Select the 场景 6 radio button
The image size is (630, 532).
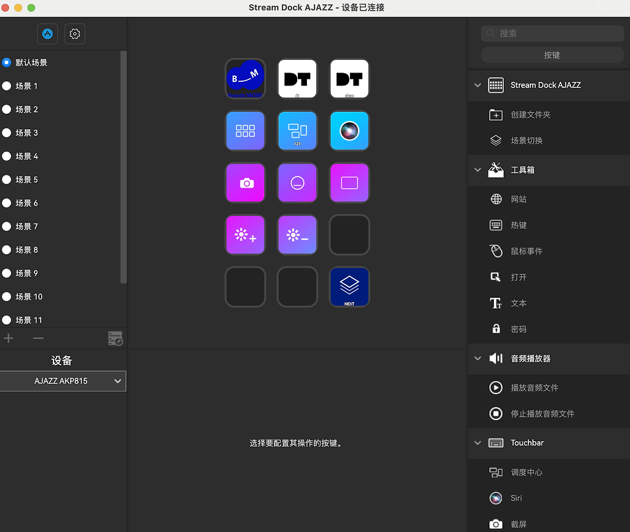click(6, 203)
